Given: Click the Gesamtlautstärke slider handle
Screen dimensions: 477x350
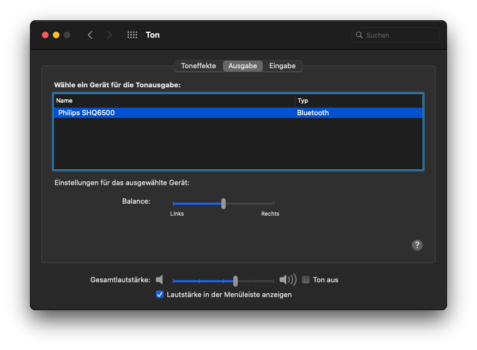Looking at the screenshot, I should [x=236, y=281].
